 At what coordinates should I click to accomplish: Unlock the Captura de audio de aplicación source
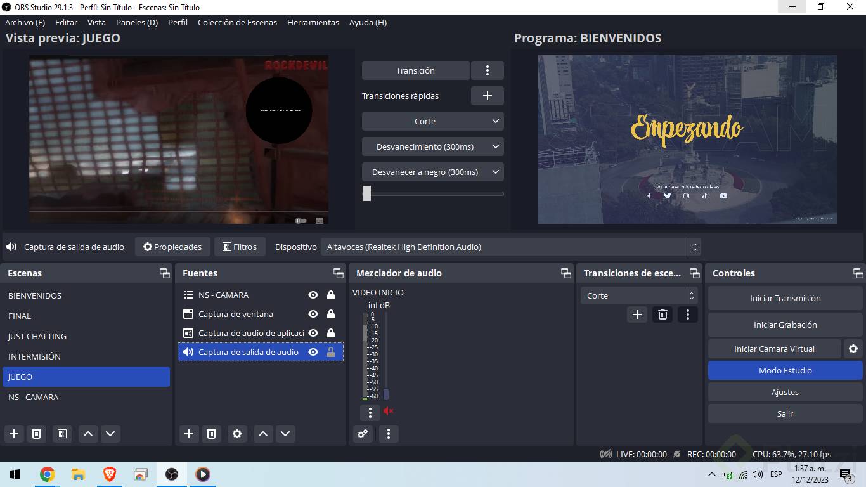pos(331,333)
